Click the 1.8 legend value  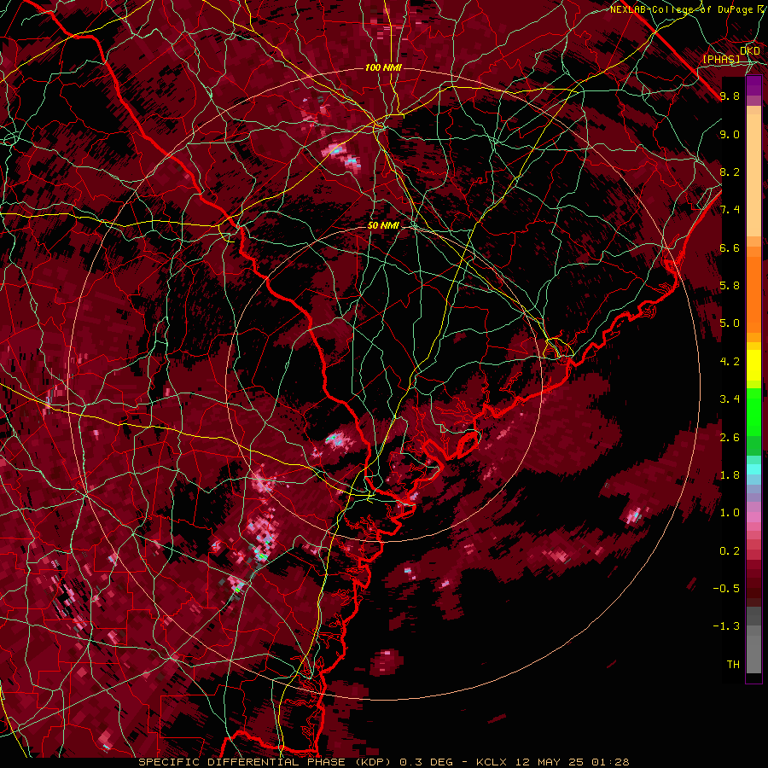tap(730, 475)
